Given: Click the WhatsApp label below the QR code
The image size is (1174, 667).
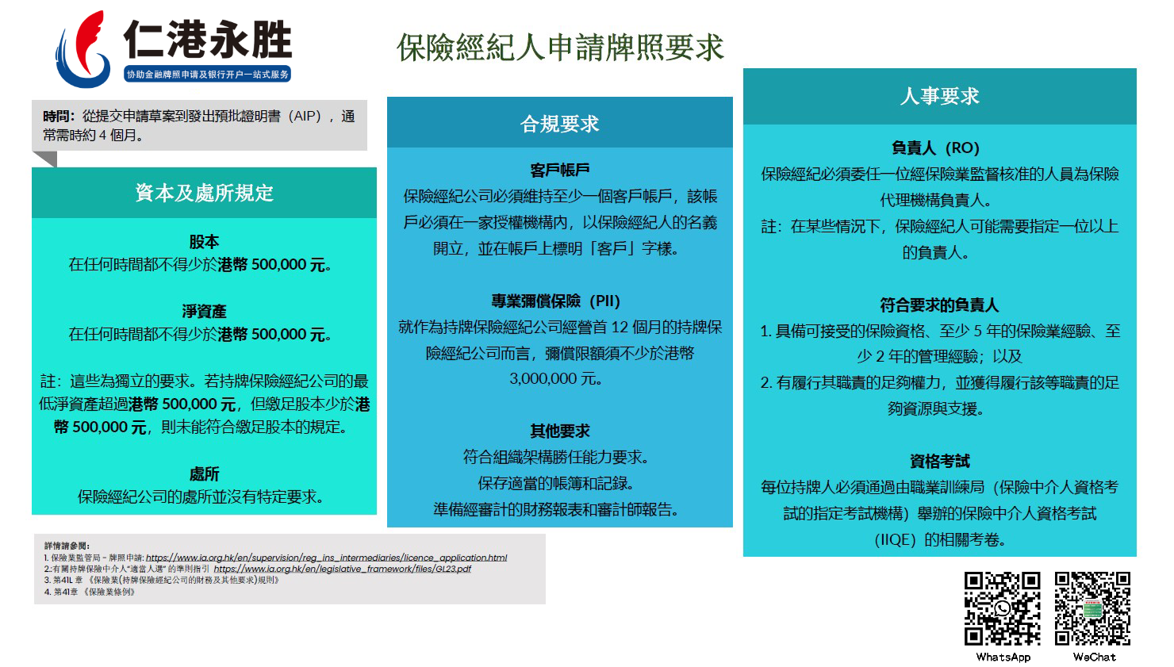Looking at the screenshot, I should coord(1003,657).
